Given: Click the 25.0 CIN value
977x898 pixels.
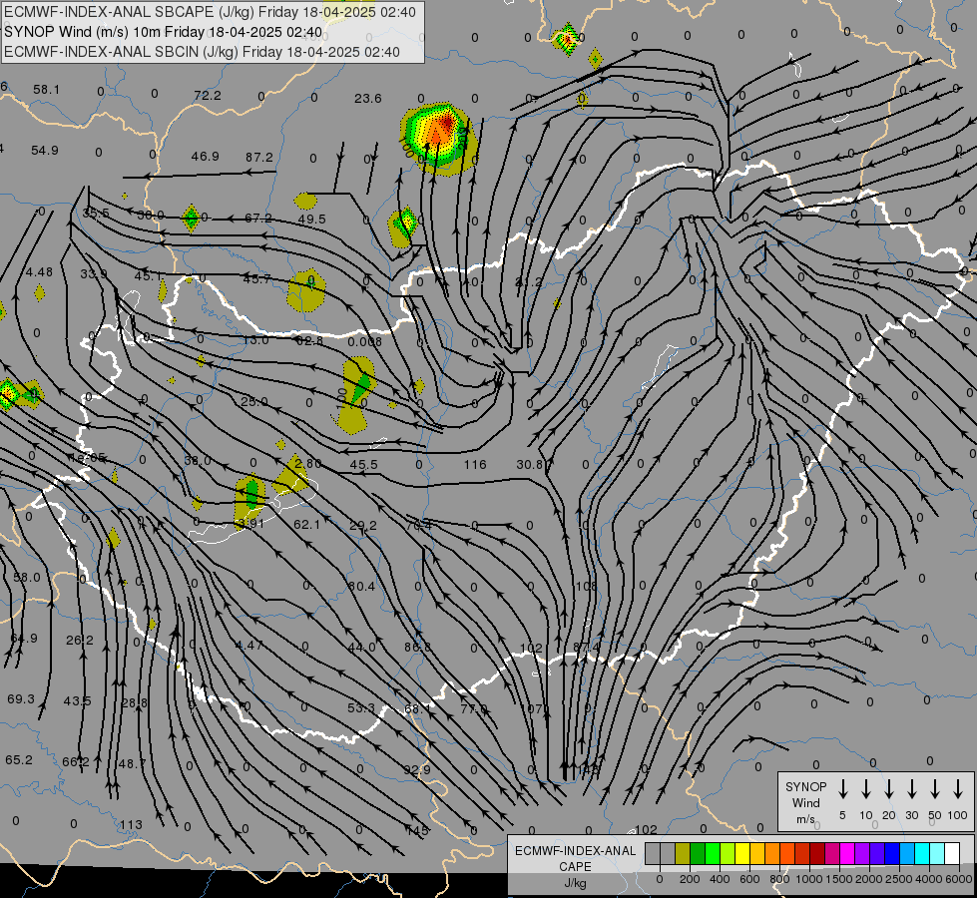Looking at the screenshot, I should point(254,402).
